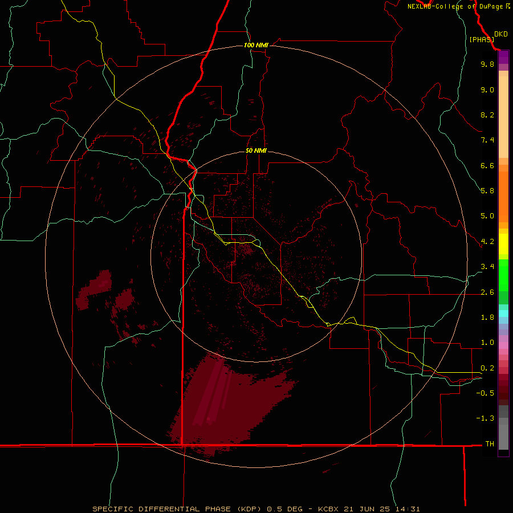Select the 1.8 value on color scale
Image resolution: width=513 pixels, height=513 pixels.
pos(487,317)
